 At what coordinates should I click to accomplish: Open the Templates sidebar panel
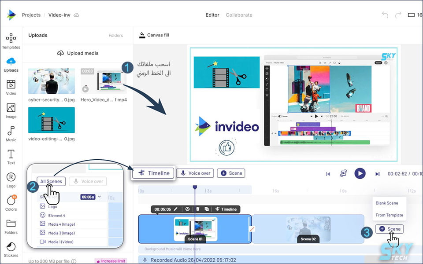pyautogui.click(x=11, y=41)
